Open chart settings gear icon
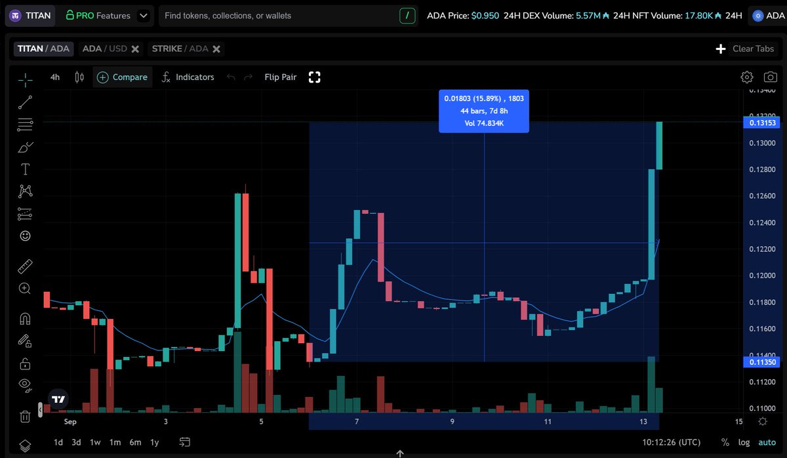The height and width of the screenshot is (458, 787). [x=747, y=77]
